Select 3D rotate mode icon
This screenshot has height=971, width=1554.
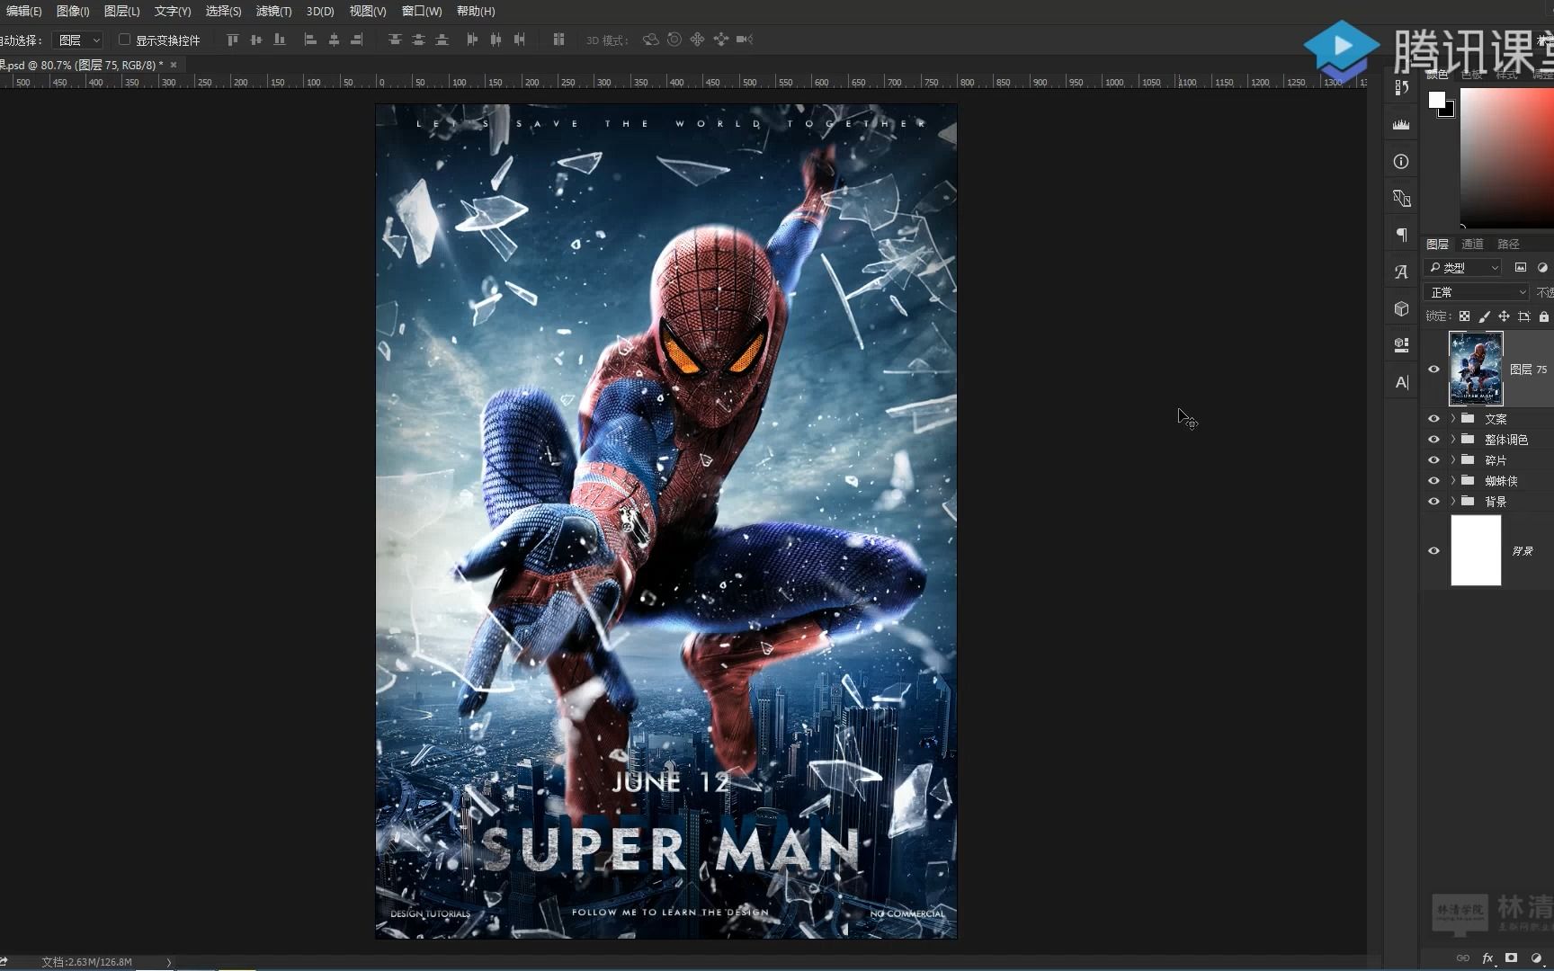(650, 40)
